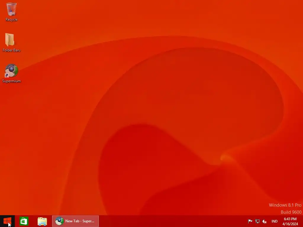Open the network status tray icon

[257, 221]
